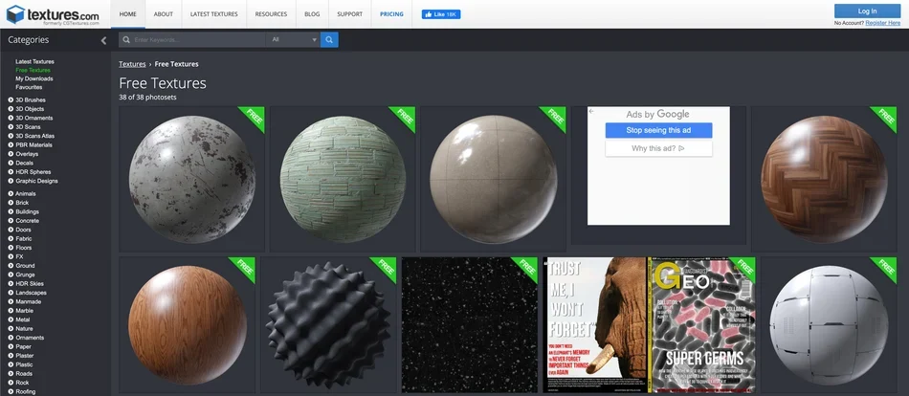The width and height of the screenshot is (909, 396).
Task: Collapse the Categories sidebar with the arrow
Action: (x=103, y=40)
